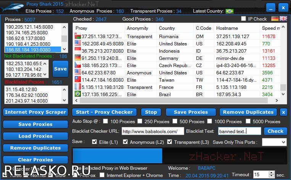
Task: Click the Romania flag in the first proxy row
Action: (x=78, y=37)
